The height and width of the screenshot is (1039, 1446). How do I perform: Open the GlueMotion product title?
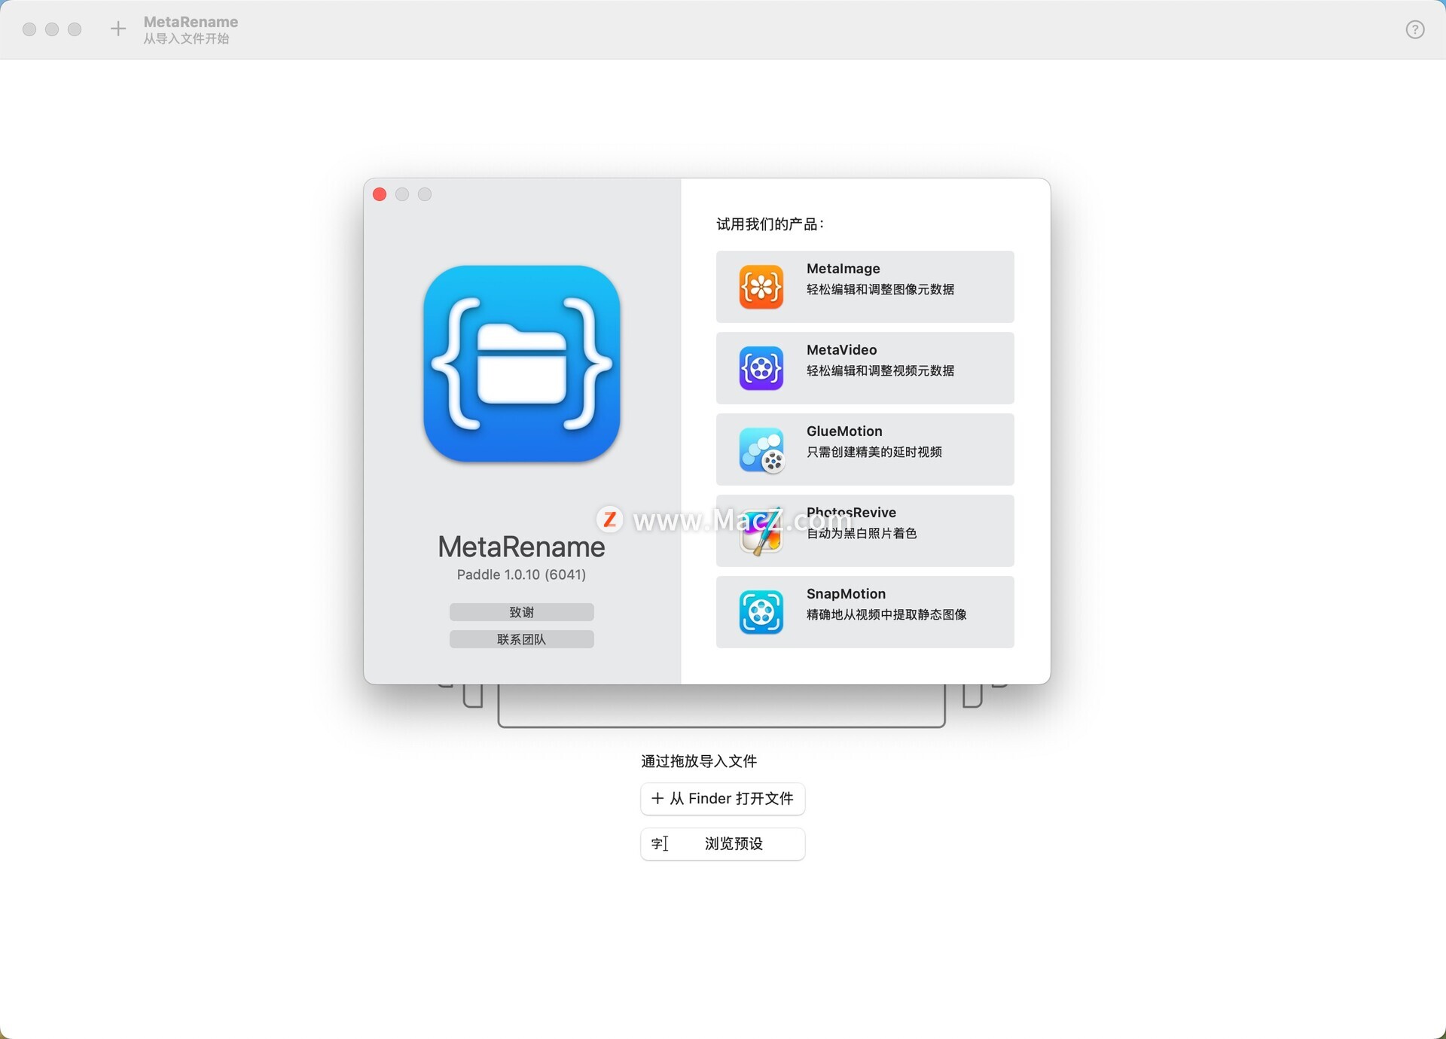[844, 431]
